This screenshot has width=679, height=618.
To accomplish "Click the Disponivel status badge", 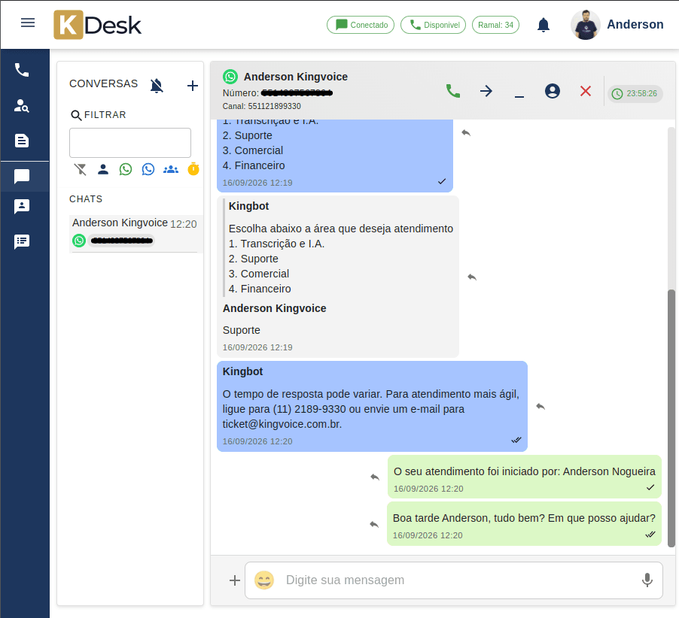I will tap(433, 25).
